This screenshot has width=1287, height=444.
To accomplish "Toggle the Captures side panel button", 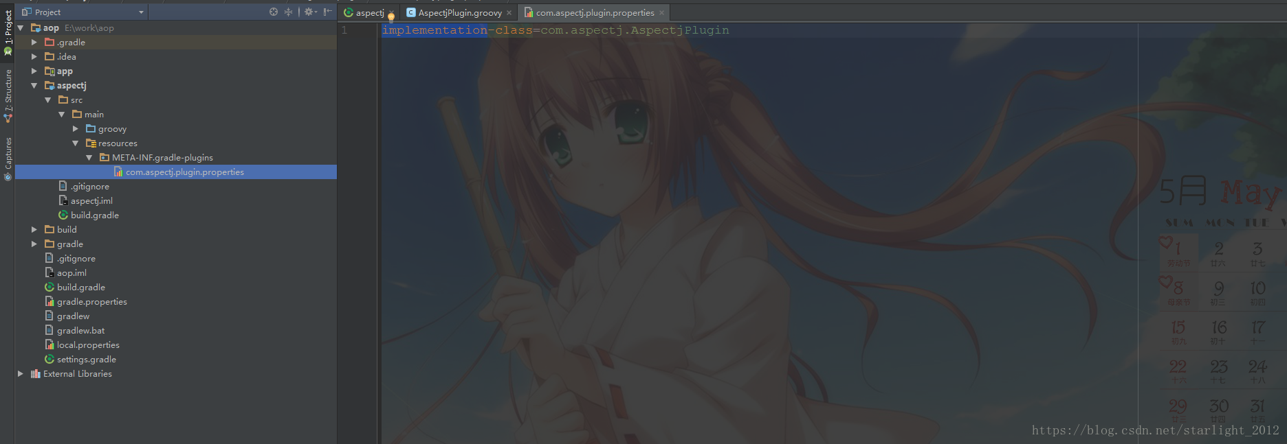I will tap(8, 159).
